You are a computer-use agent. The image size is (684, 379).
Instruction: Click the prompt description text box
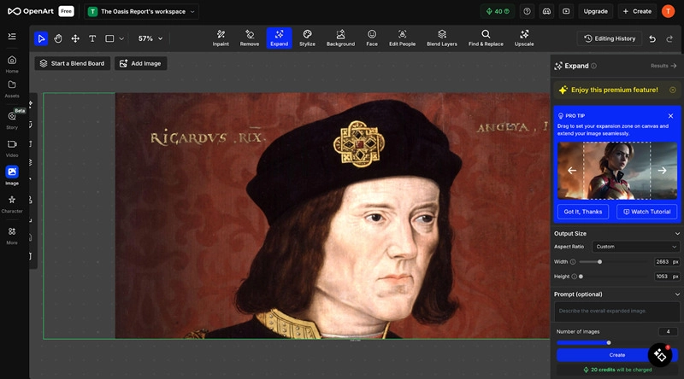tap(616, 311)
